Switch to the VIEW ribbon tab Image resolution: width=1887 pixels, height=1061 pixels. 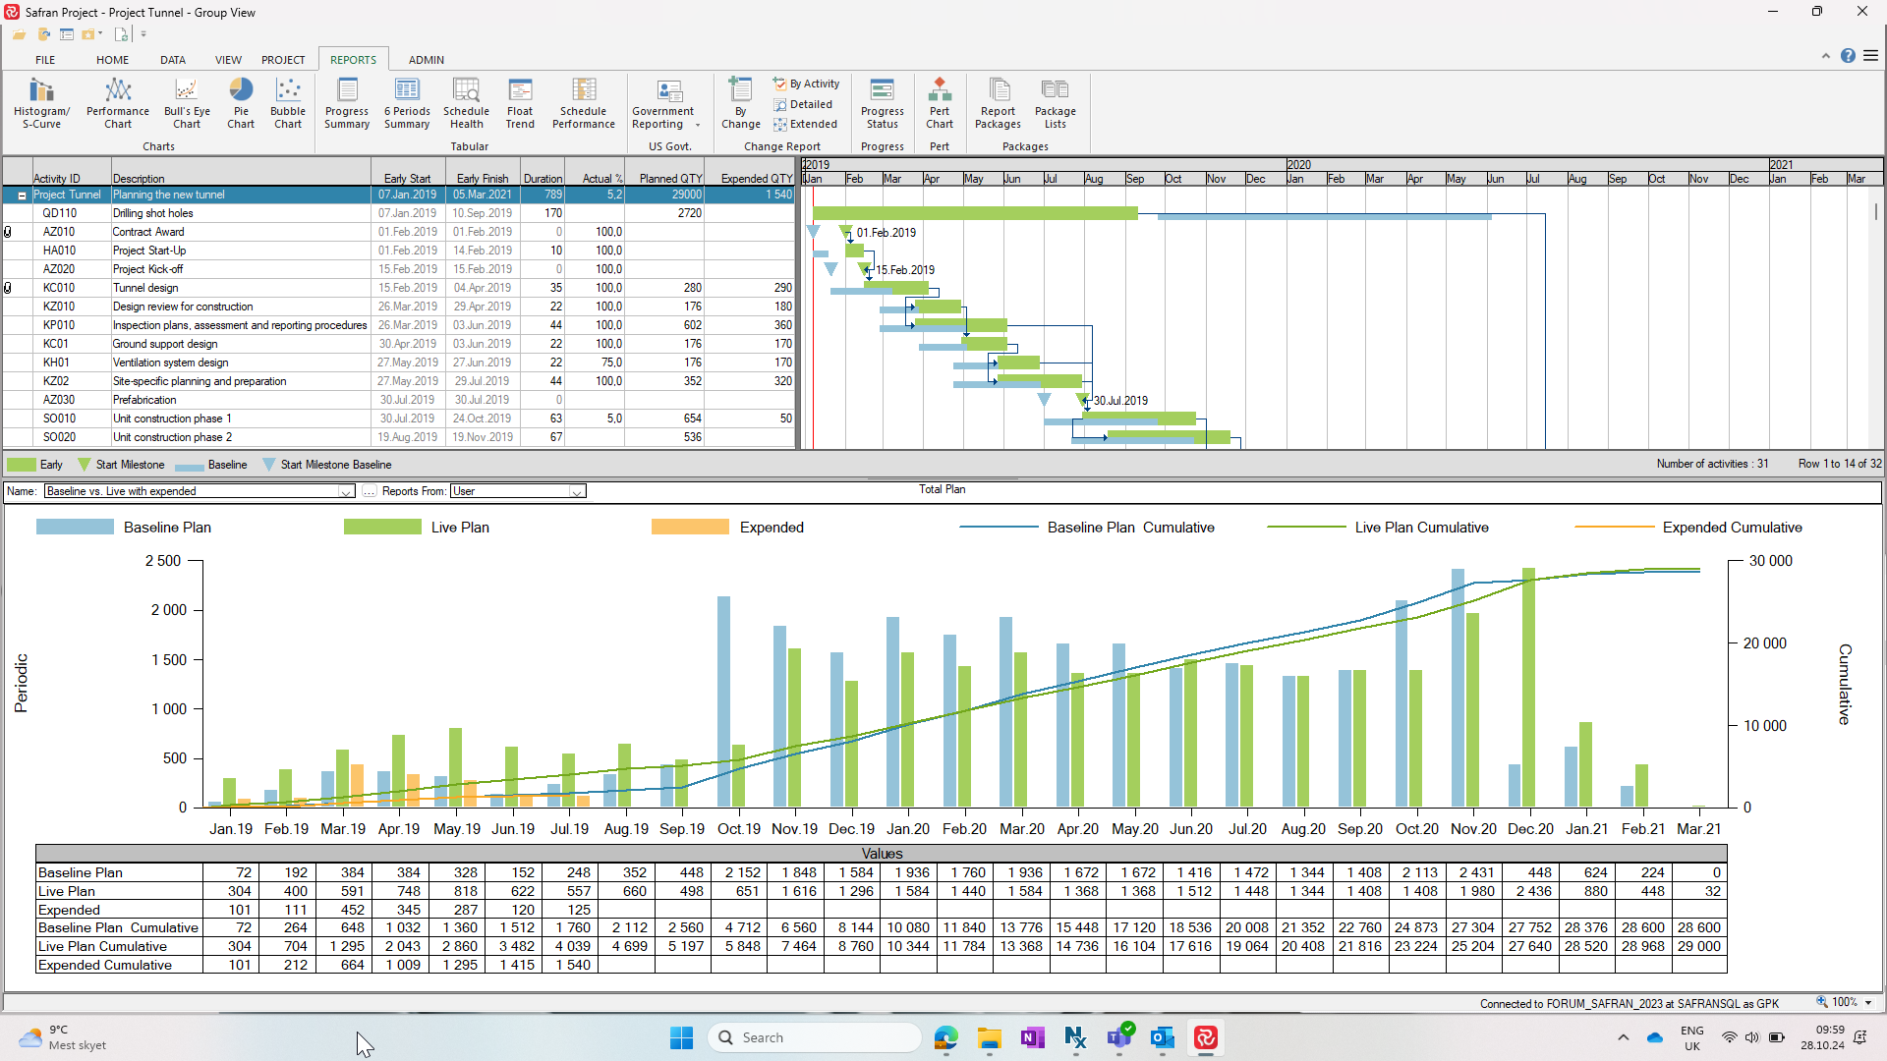pyautogui.click(x=228, y=60)
